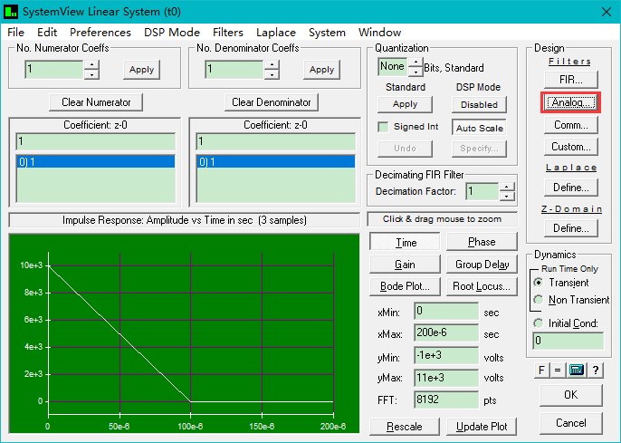Click the question mark help button
This screenshot has width=621, height=443.
tap(596, 371)
